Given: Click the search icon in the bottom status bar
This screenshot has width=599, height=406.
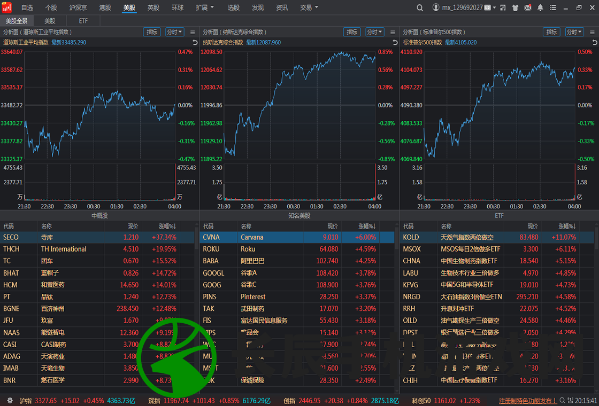Looking at the screenshot, I should tap(563, 401).
